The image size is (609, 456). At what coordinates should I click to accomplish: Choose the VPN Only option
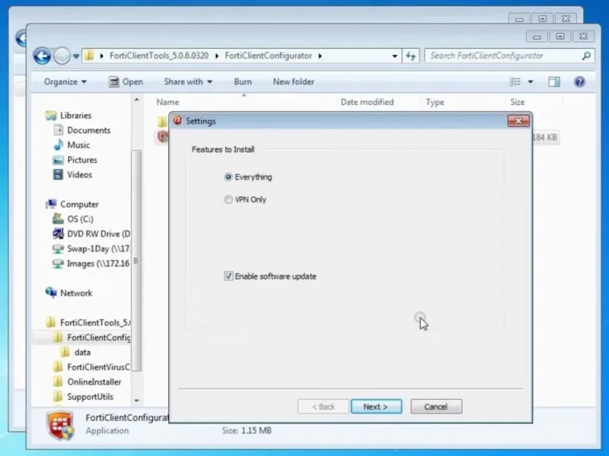pos(228,199)
